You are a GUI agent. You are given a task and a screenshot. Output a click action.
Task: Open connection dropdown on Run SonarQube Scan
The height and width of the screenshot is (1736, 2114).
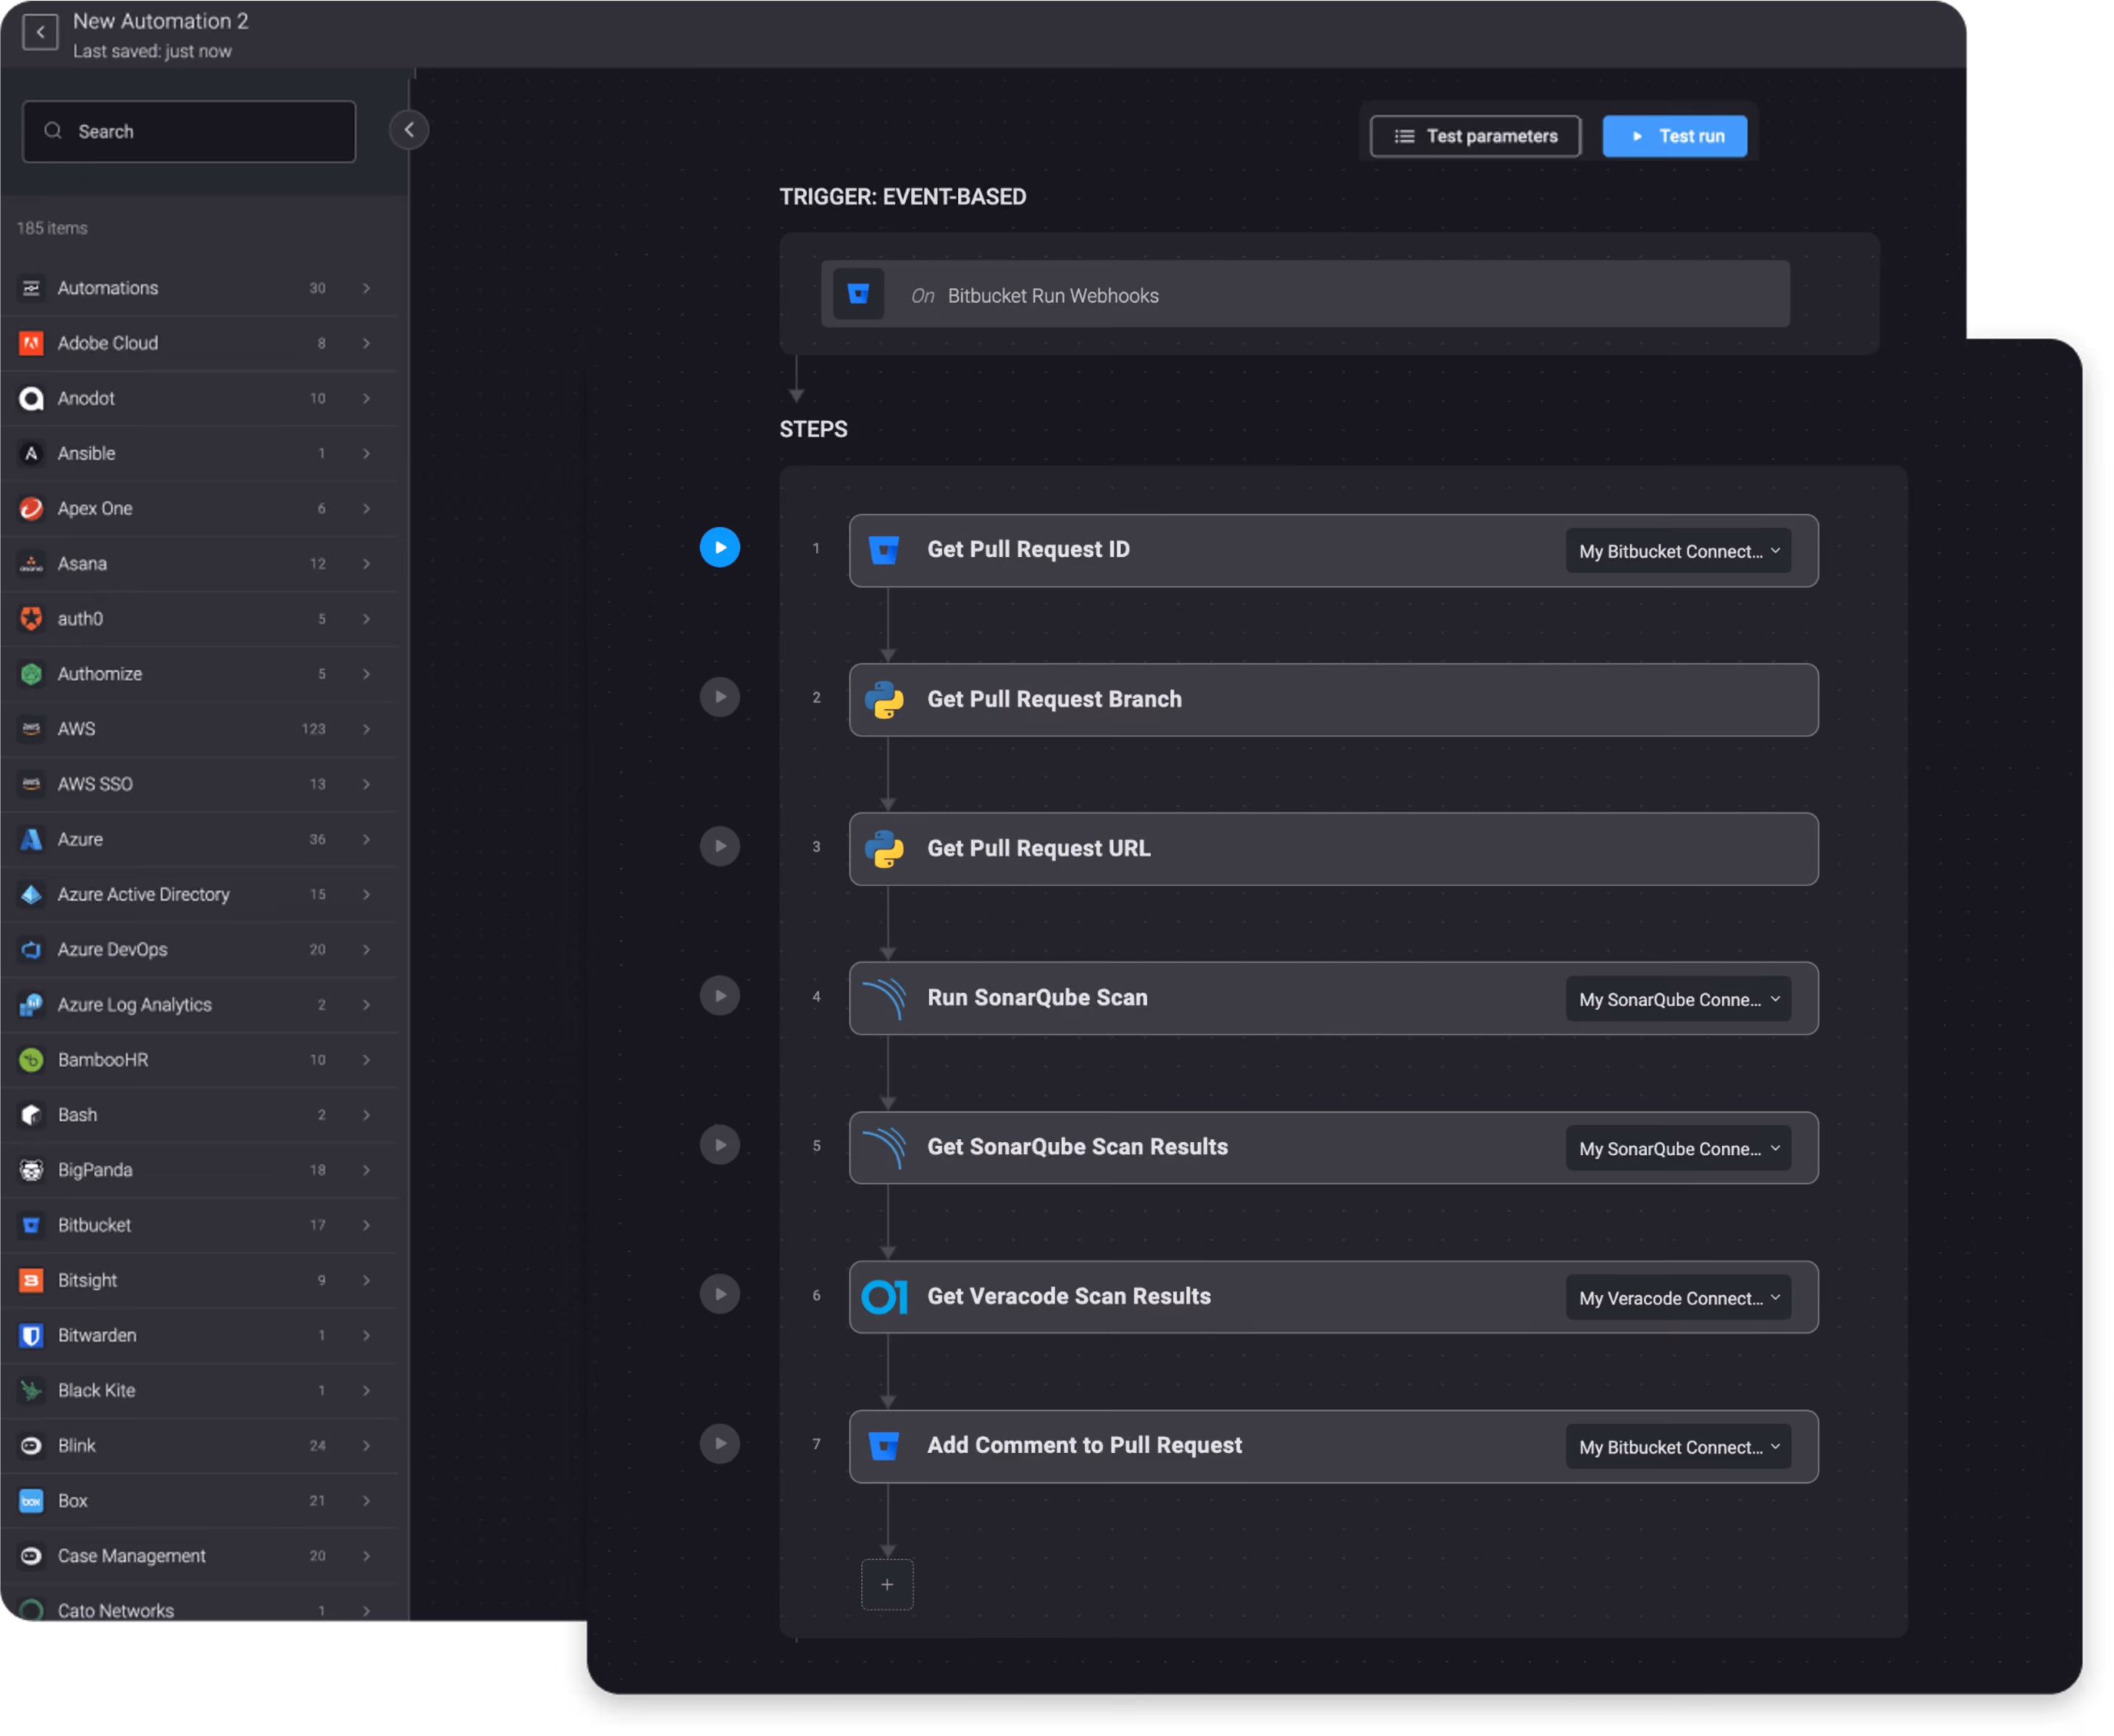click(1678, 999)
